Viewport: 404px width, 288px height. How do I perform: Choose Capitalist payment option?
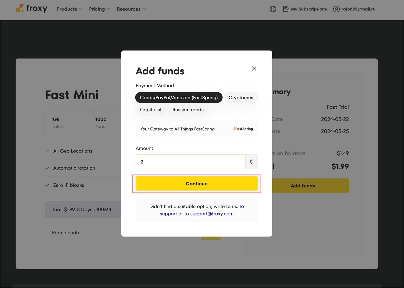151,110
